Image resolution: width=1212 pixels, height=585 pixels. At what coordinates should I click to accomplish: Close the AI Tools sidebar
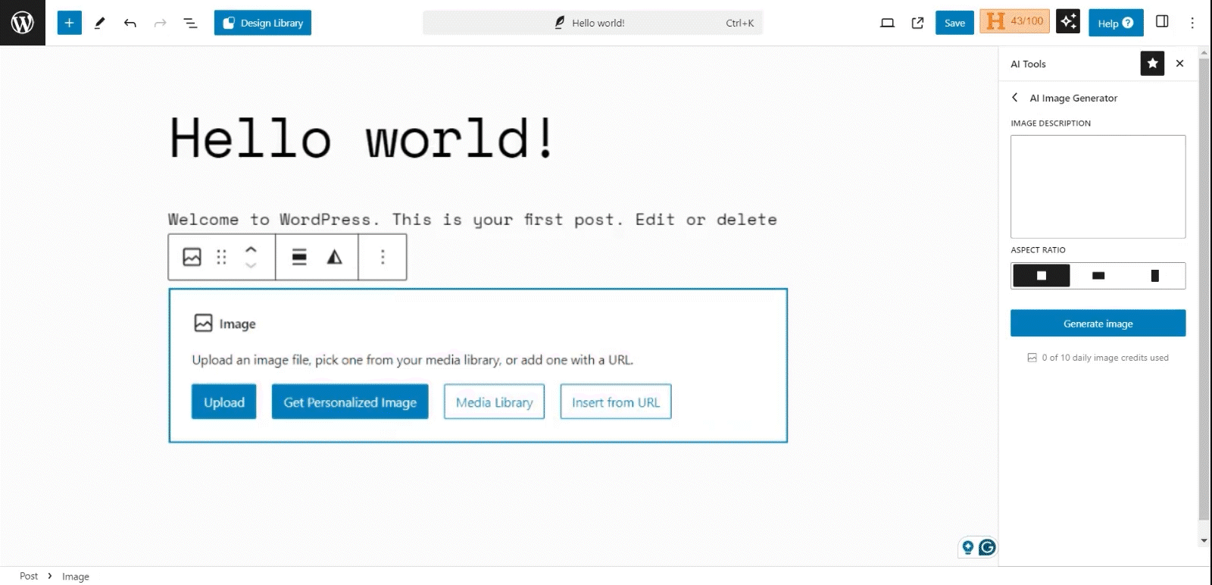(x=1179, y=64)
